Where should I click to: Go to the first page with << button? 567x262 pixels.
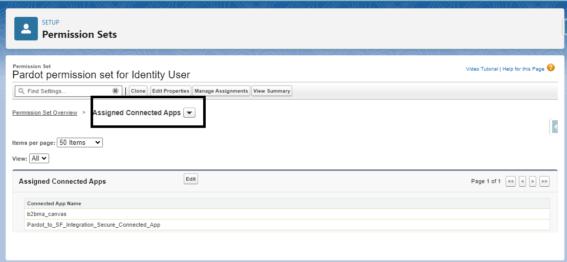pos(511,182)
